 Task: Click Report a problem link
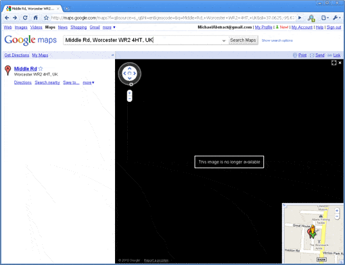coord(156,260)
